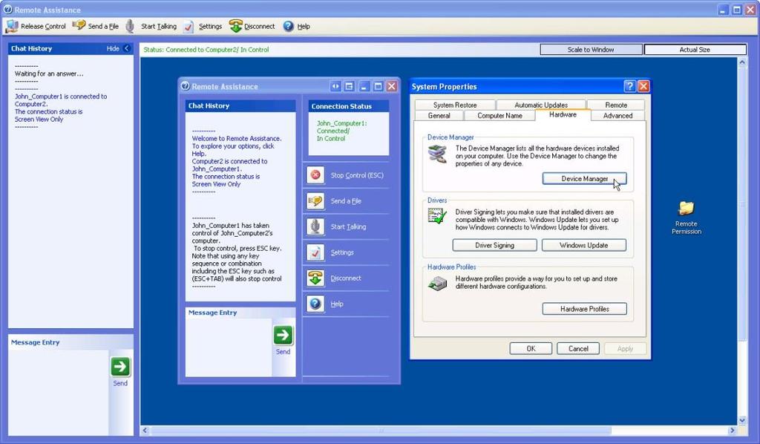Hide the outer Chat History panel
The image size is (760, 444).
(x=118, y=48)
